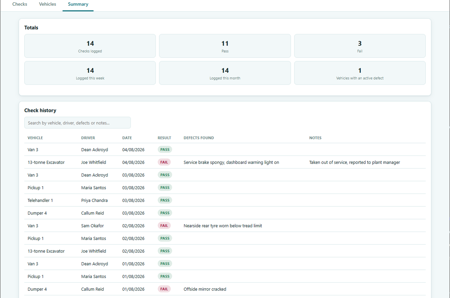Click the RESULT column header

164,138
